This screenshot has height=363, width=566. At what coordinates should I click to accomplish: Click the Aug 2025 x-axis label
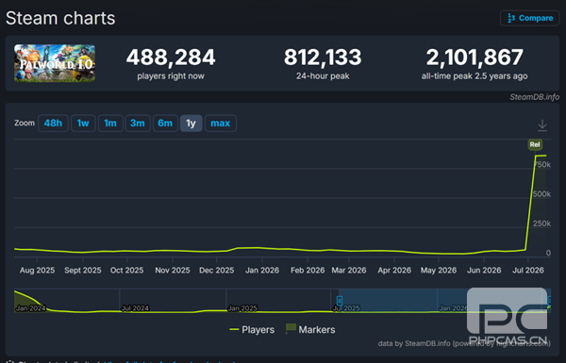pyautogui.click(x=37, y=271)
